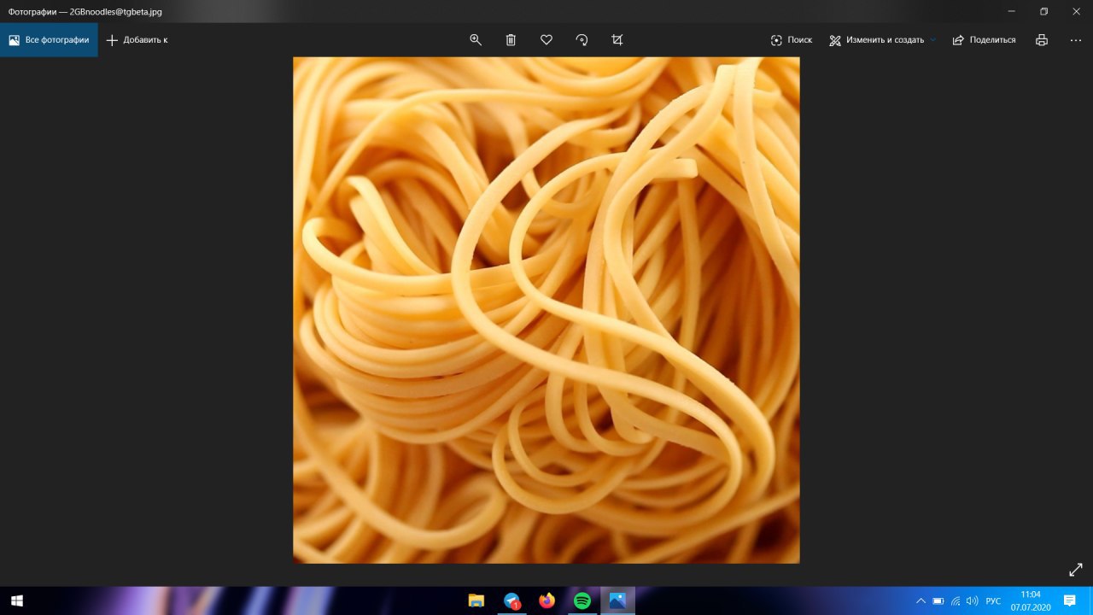Open the crop tool icon
This screenshot has width=1093, height=615.
[x=617, y=40]
